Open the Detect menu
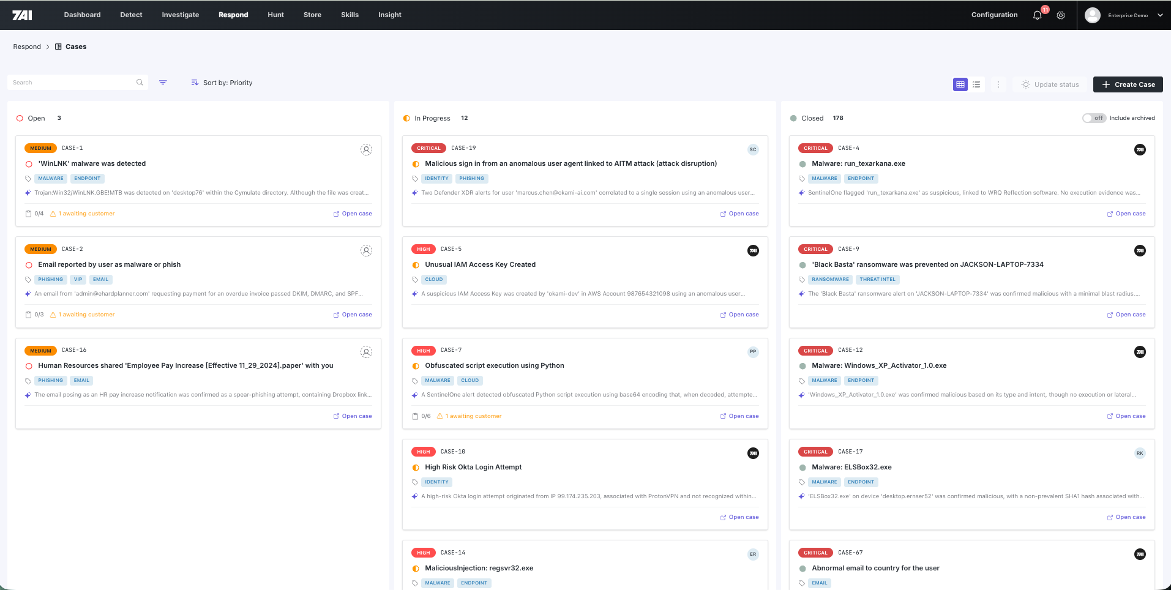 coord(131,15)
